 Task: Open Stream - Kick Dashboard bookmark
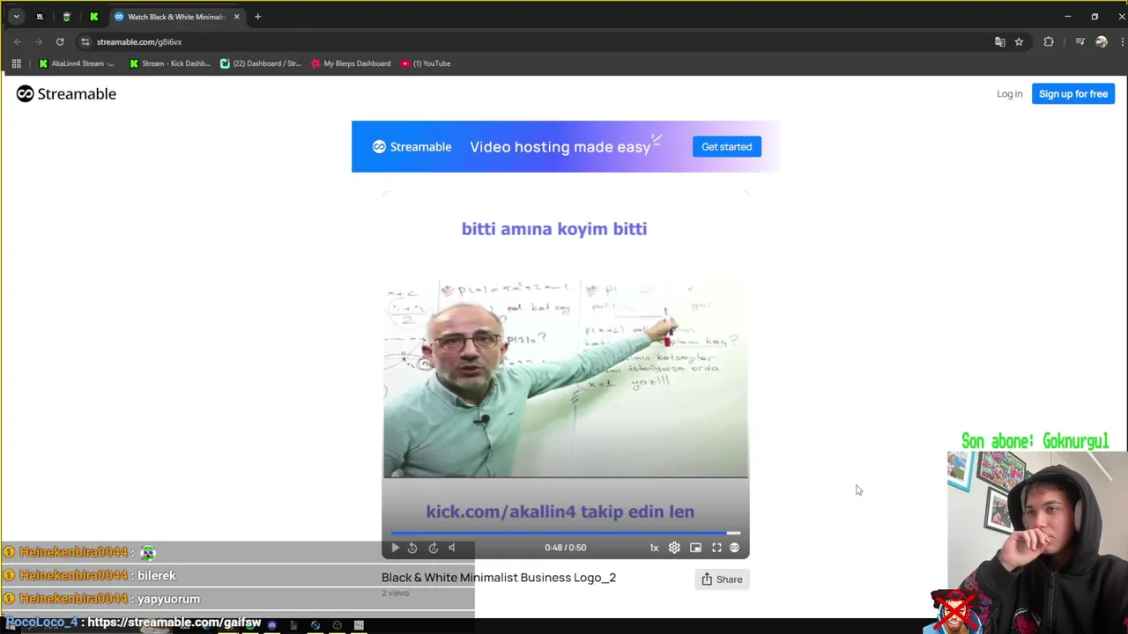click(169, 63)
